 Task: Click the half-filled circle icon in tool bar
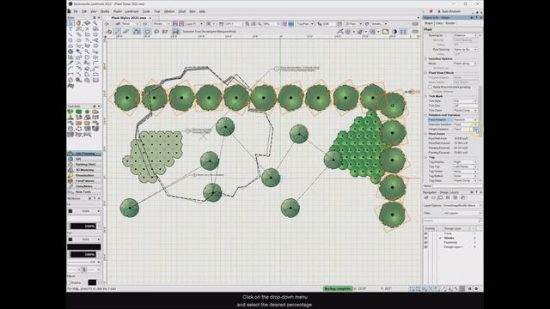tap(394, 32)
